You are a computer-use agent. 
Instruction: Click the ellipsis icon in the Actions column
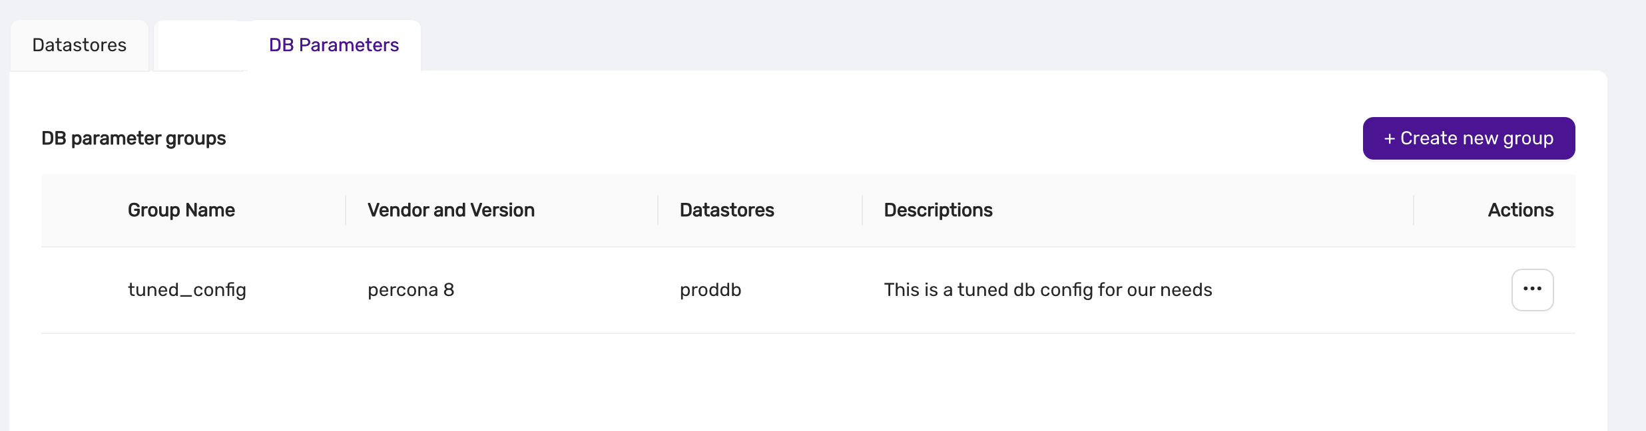[x=1532, y=289]
